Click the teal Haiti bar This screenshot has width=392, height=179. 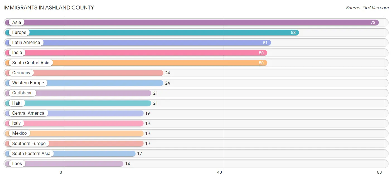point(78,103)
